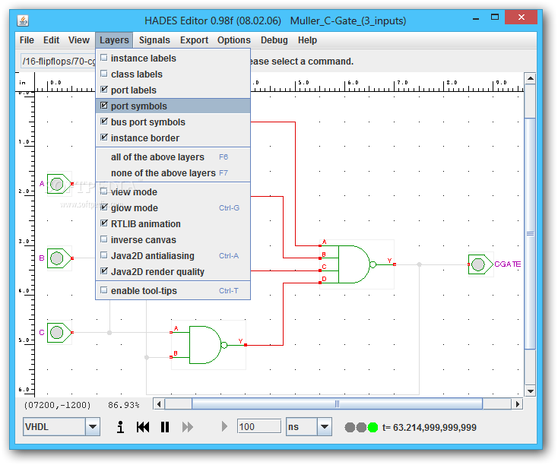Click the grayed run simulation arrow
Image resolution: width=558 pixels, height=465 pixels.
224,426
